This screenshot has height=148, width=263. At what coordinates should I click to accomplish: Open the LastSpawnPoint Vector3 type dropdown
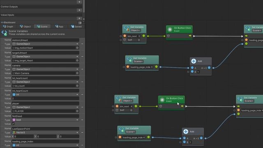click(45, 132)
